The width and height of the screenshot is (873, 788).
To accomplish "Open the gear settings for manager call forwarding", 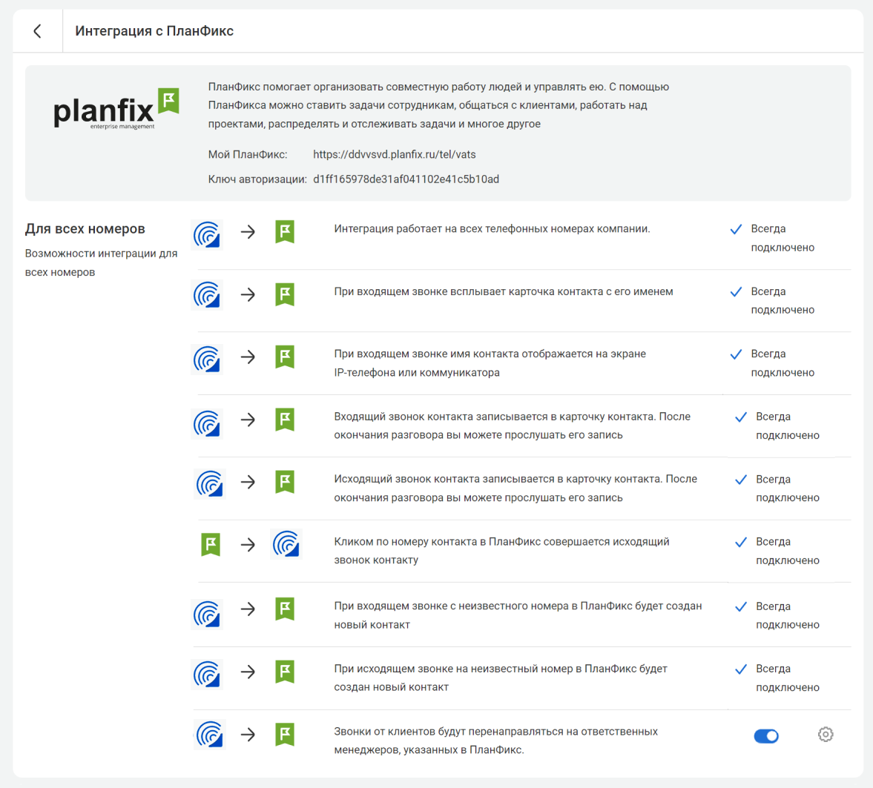I will point(825,735).
